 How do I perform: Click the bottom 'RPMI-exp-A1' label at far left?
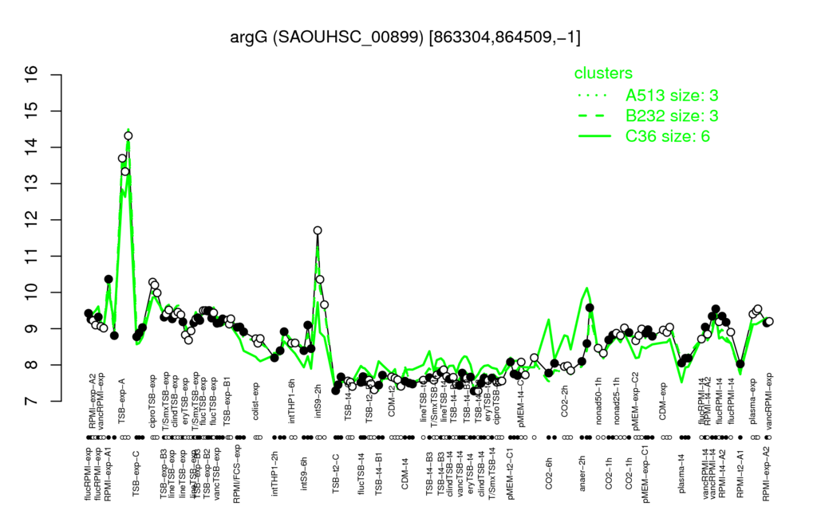click(108, 473)
